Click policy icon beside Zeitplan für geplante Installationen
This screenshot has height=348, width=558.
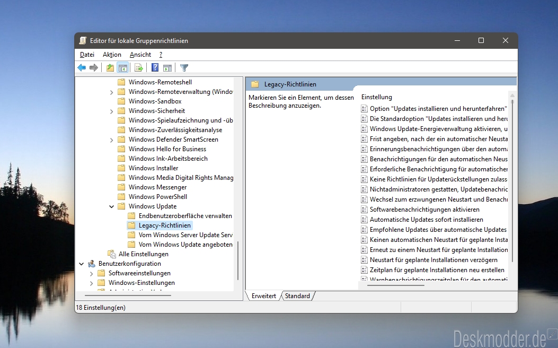click(364, 270)
